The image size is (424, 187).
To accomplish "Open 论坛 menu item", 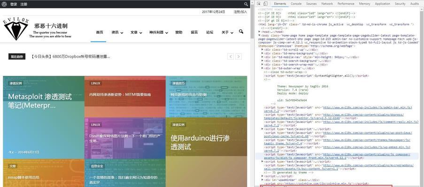I will click(209, 32).
